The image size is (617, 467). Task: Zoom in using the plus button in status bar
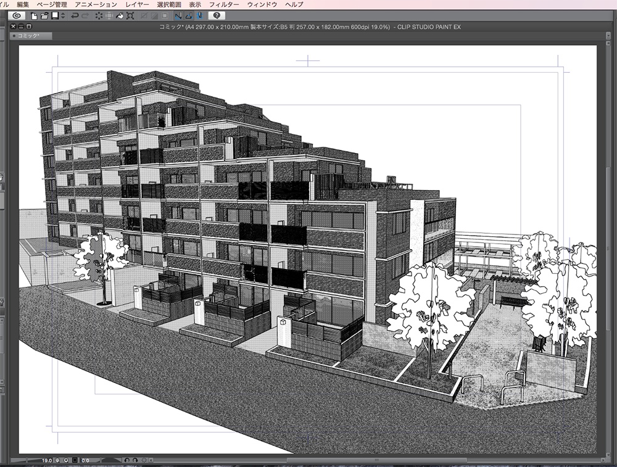point(67,460)
